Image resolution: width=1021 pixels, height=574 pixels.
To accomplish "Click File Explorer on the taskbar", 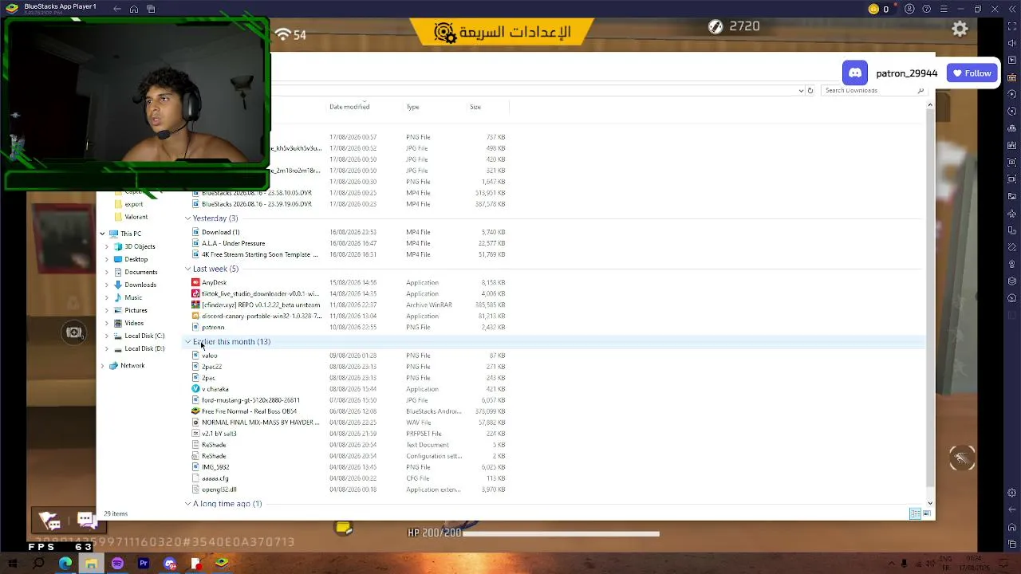I will pos(91,564).
